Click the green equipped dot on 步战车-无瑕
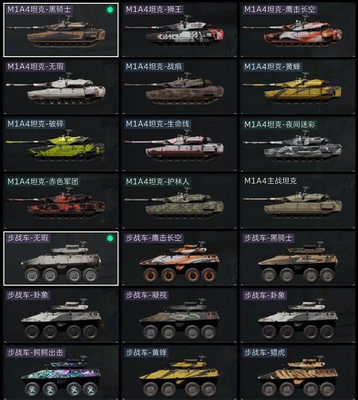The width and height of the screenshot is (358, 400). pyautogui.click(x=110, y=238)
